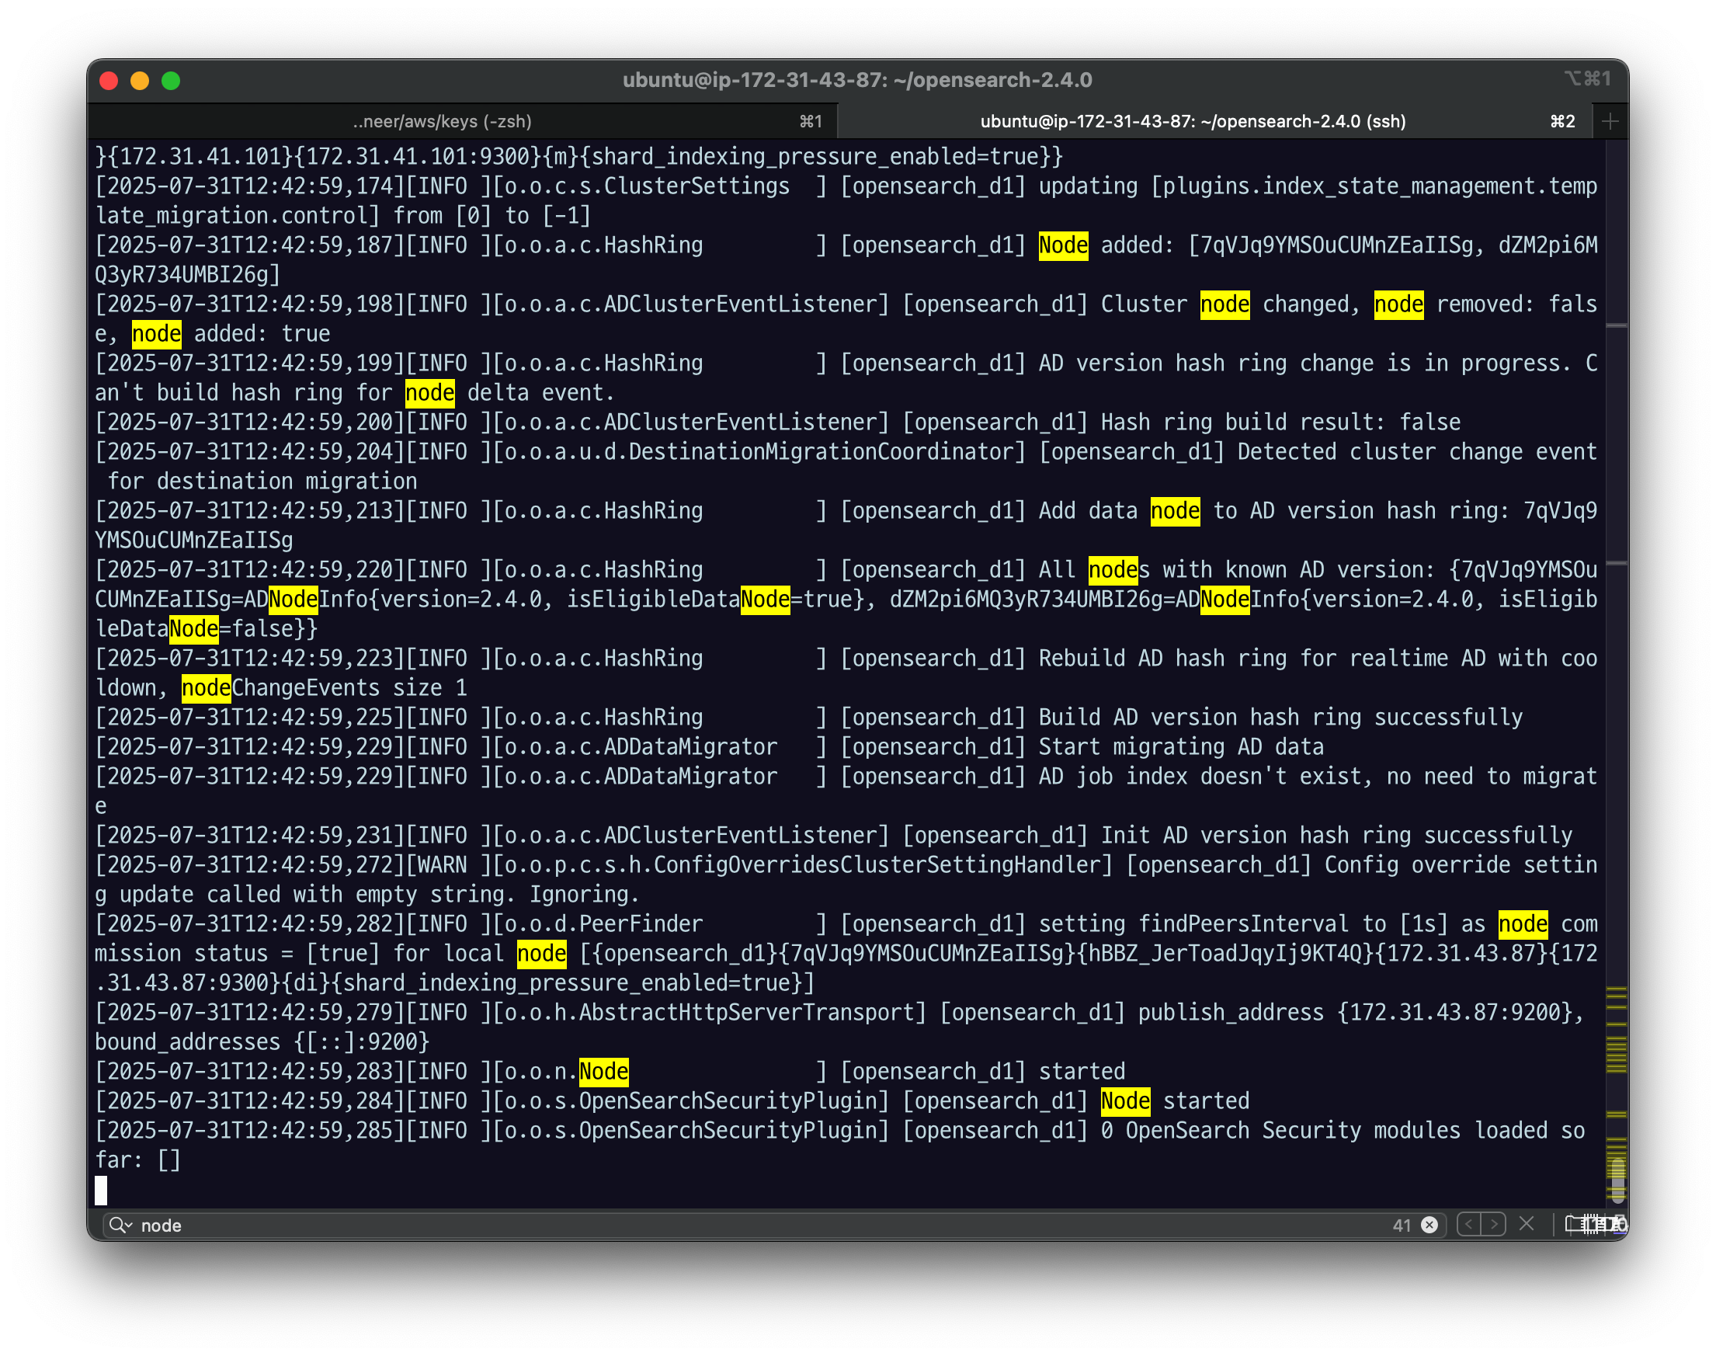Screen dimensions: 1716x1356
Task: Click the green zoom window button
Action: click(171, 81)
